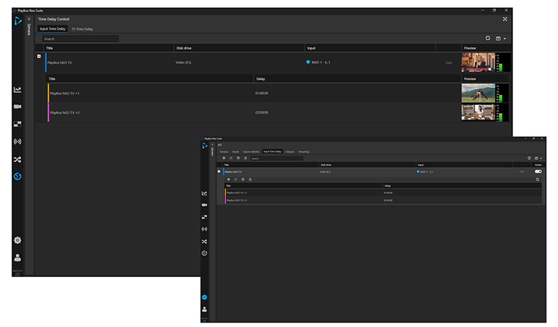The width and height of the screenshot is (558, 327).
Task: Collapse the PlayBox NEO TV row in I/O window
Action: pos(219,171)
